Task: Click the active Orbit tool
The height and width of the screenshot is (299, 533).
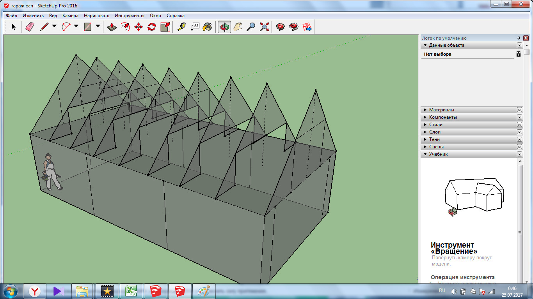Action: tap(224, 27)
